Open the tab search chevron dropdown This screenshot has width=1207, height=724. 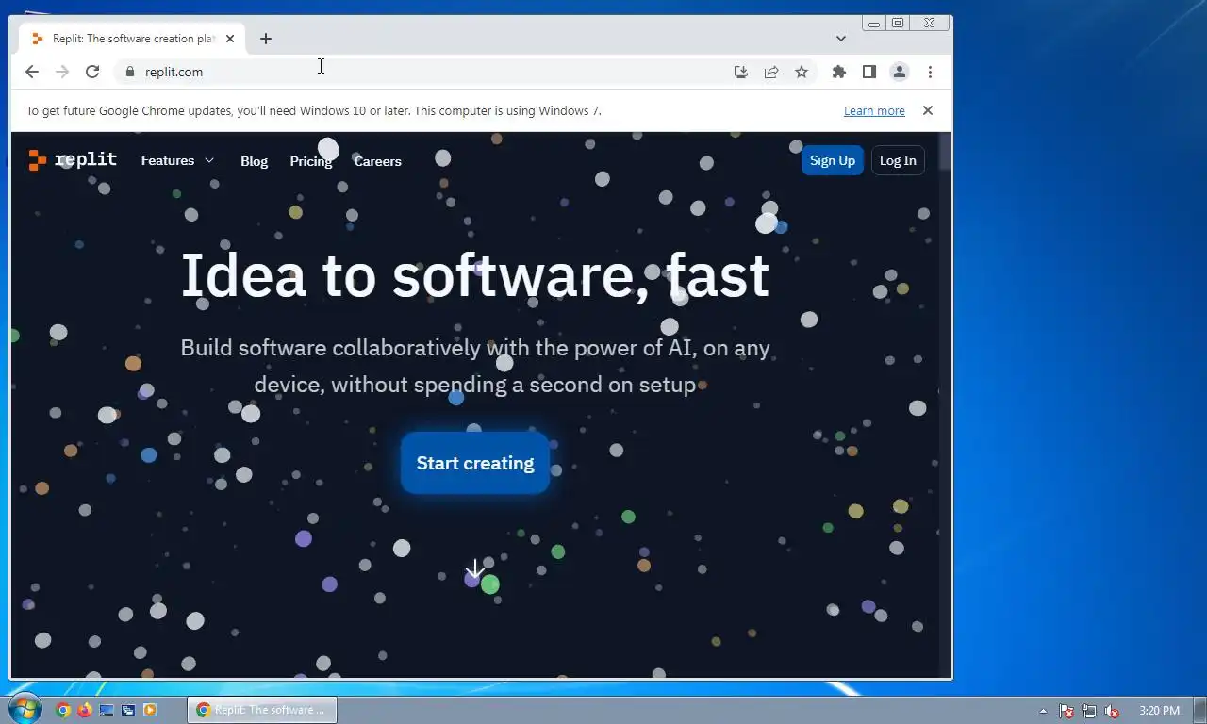pos(841,39)
